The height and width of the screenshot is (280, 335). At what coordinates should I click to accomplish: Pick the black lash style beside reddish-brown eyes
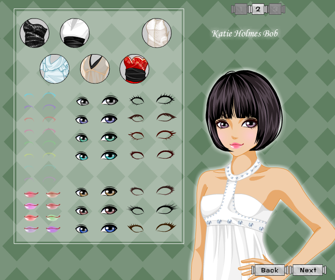pyautogui.click(x=152, y=209)
